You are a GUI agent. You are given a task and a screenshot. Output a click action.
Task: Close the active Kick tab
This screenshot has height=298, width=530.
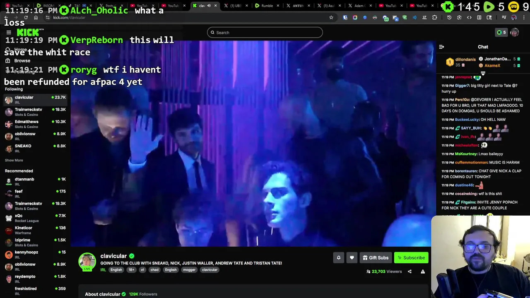215,5
